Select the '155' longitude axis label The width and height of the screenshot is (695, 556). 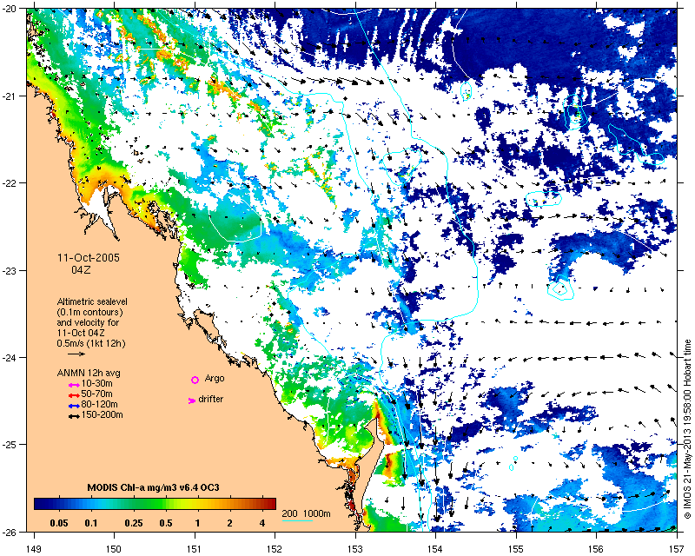coord(516,549)
